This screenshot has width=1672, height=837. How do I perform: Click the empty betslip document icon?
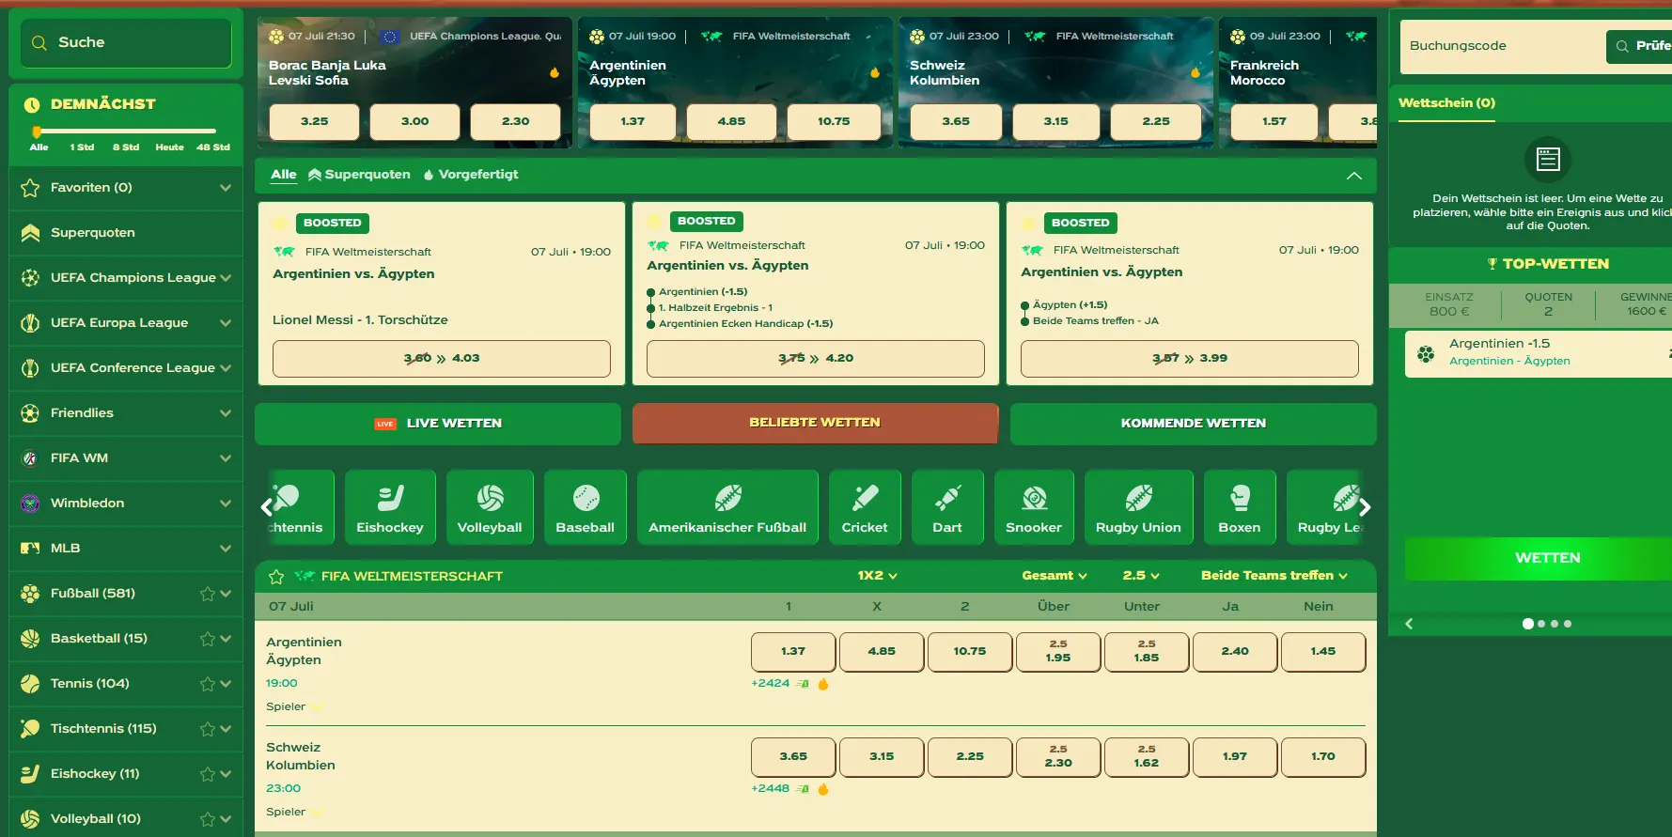1548,160
